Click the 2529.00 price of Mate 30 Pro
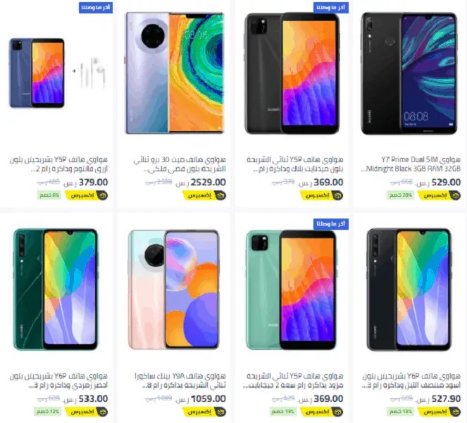This screenshot has height=423, width=467. click(208, 182)
